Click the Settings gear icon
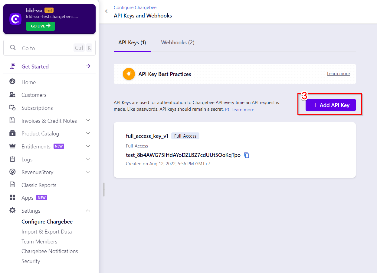 [x=12, y=210]
